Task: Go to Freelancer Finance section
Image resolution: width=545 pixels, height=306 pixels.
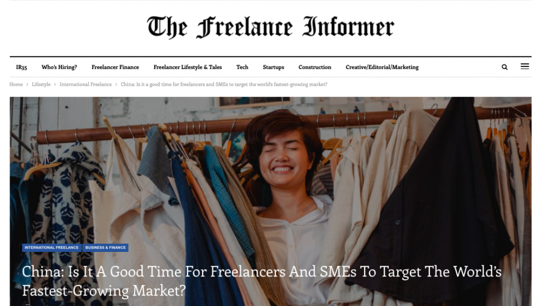Action: pyautogui.click(x=115, y=67)
